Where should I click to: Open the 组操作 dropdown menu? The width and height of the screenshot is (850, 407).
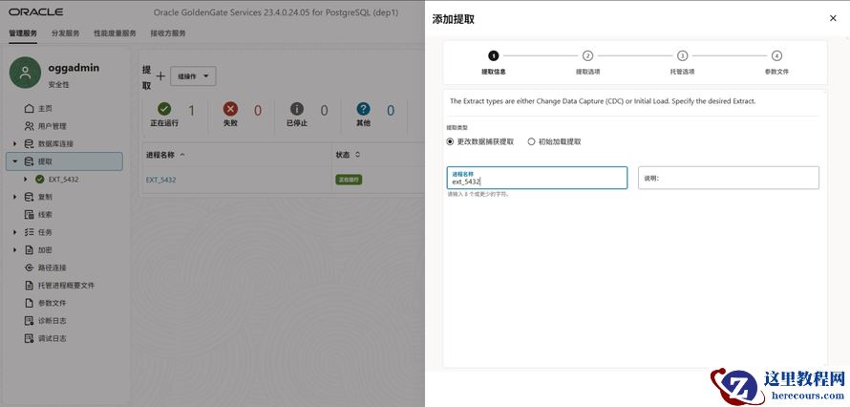point(193,76)
